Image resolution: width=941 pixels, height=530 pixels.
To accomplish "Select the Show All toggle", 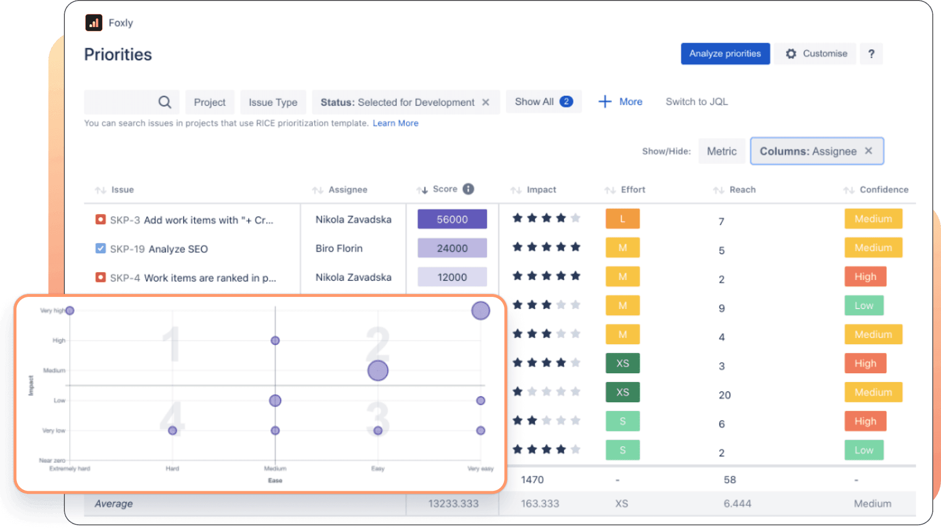I will (543, 102).
